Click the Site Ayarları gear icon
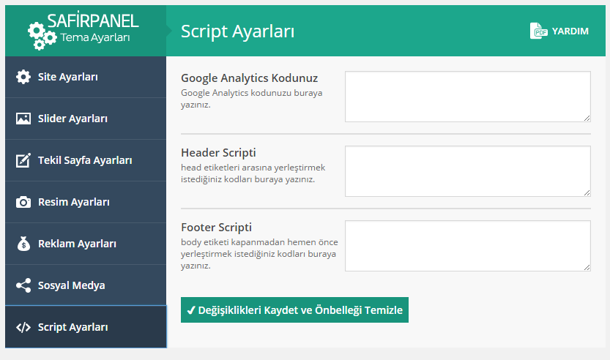This screenshot has height=360, width=610. pyautogui.click(x=23, y=77)
